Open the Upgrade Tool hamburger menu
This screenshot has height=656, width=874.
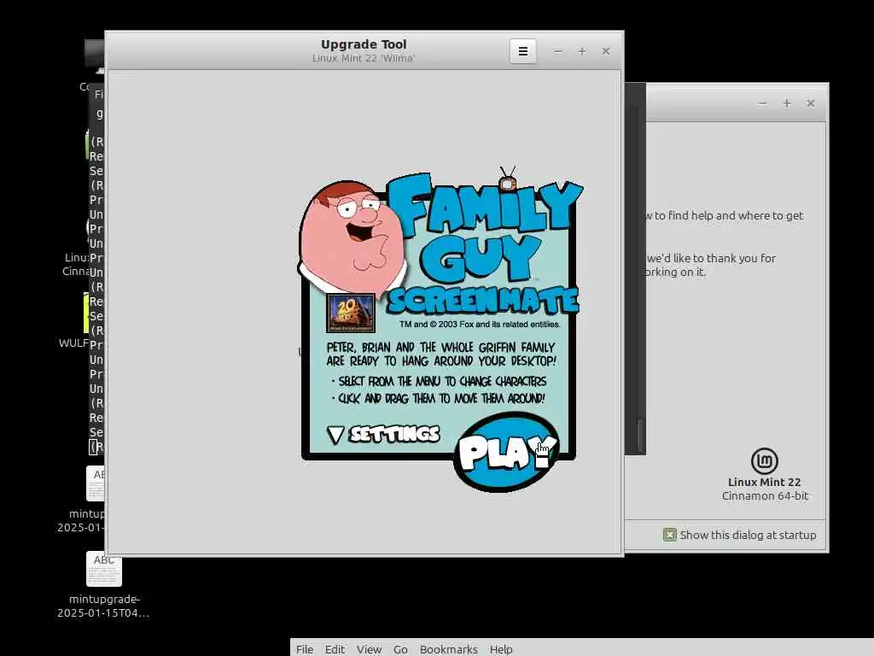[523, 51]
